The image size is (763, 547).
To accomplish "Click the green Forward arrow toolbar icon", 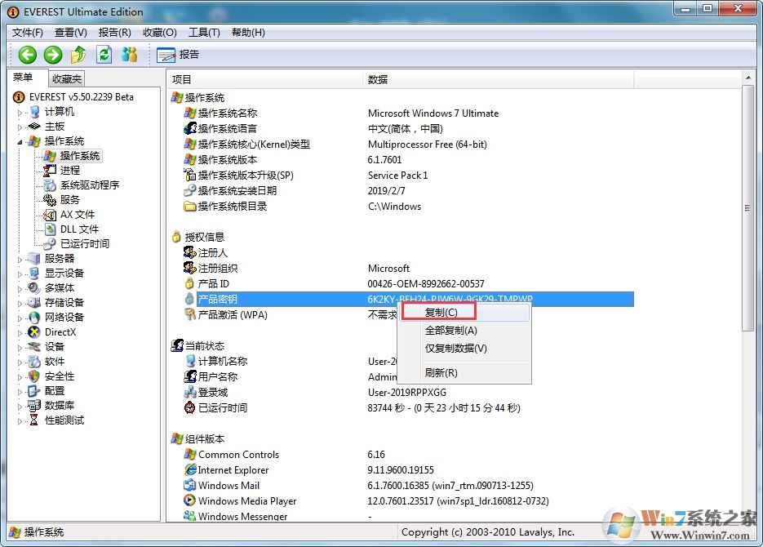I will (x=53, y=55).
